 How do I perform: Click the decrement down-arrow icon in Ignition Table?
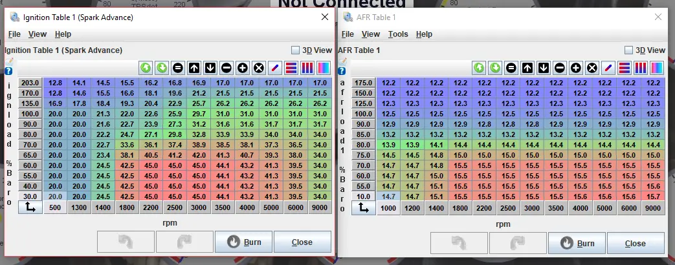click(x=210, y=68)
